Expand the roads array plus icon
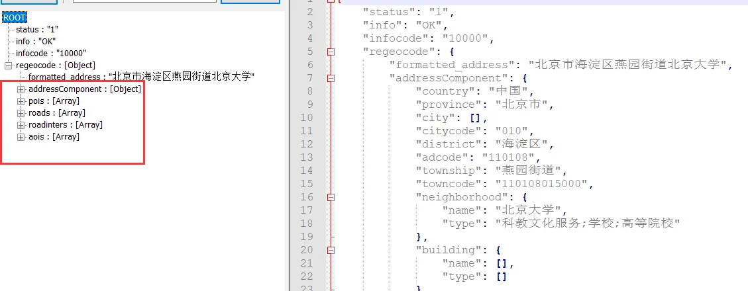748x291 pixels. tap(21, 113)
